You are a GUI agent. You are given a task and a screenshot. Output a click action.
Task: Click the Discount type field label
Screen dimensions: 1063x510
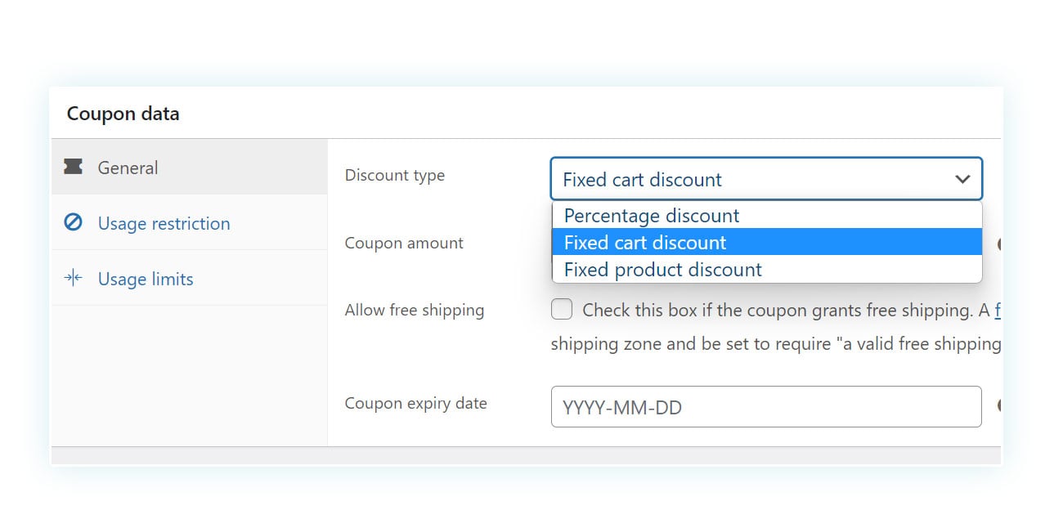point(395,175)
